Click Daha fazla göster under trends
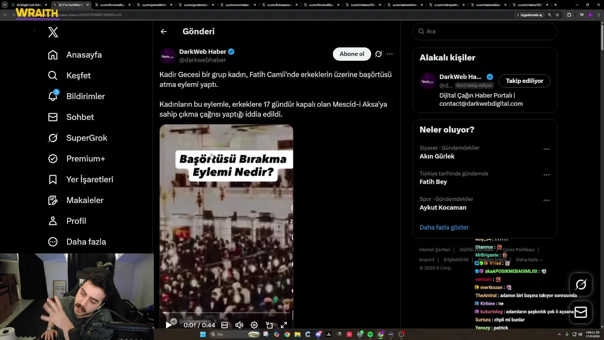The image size is (604, 340). [444, 227]
